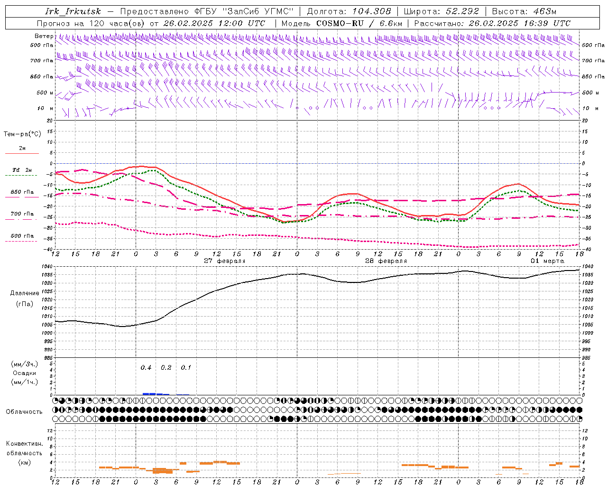Click the "Ветер" wind section label
607x486 pixels.
pyautogui.click(x=44, y=36)
